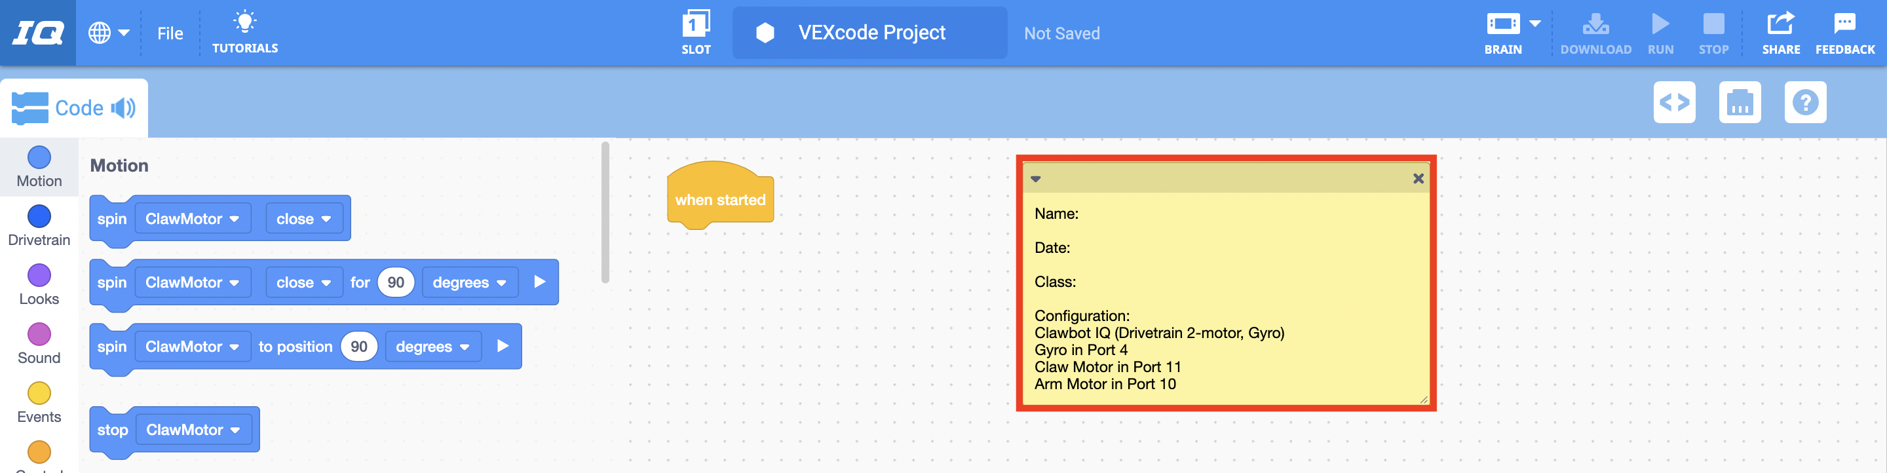Click the globe language selector icon
1887x473 pixels.
point(100,33)
